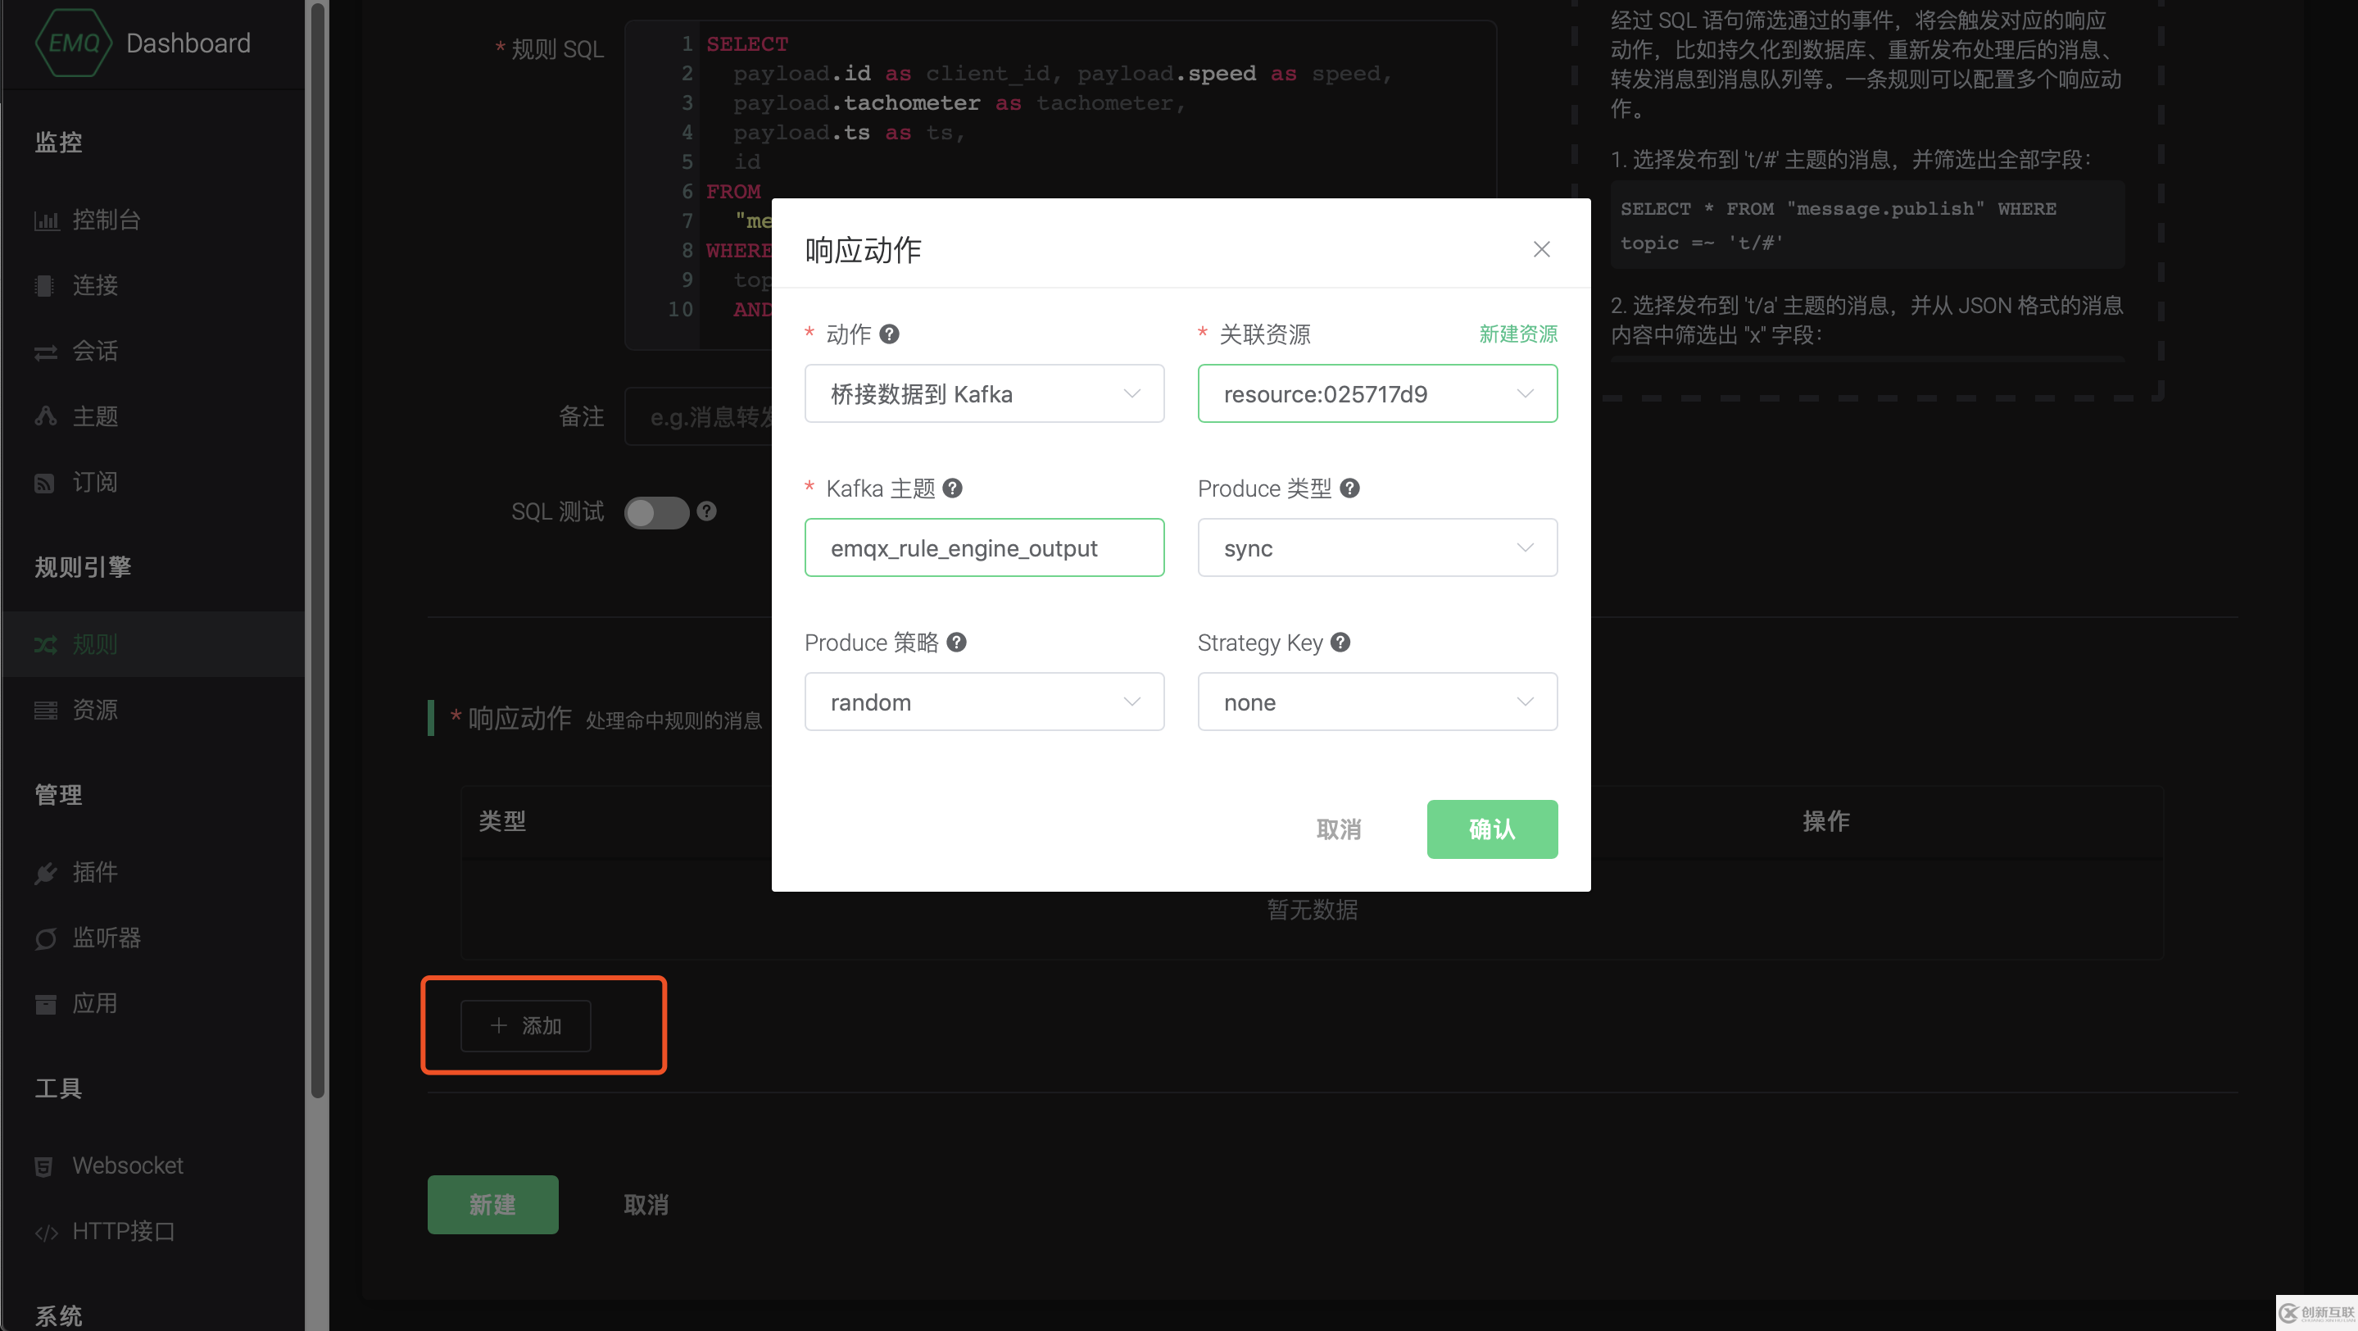Open the HTTP接口 tool page
Viewport: 2358px width, 1331px height.
(123, 1230)
